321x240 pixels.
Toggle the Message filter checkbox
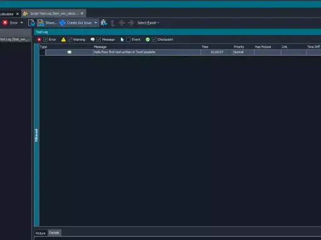pos(98,39)
